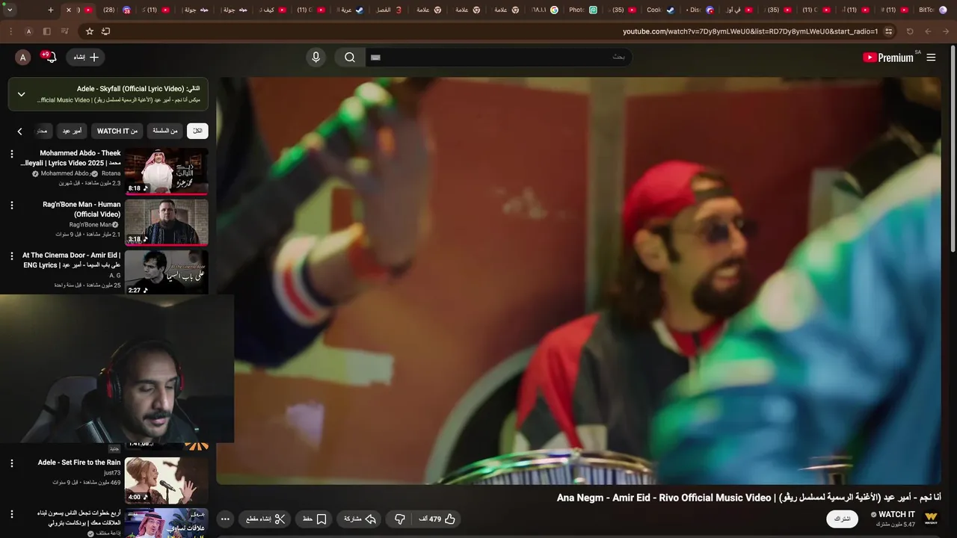Screen dimensions: 957x538
Task: Select the الكل filter chip
Action: pyautogui.click(x=197, y=131)
